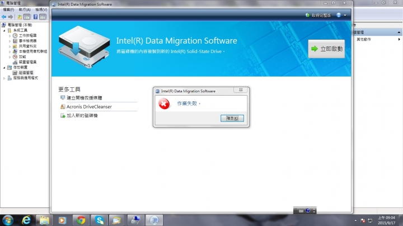Expand the 效能 branch arrow
This screenshot has height=226, width=403.
click(10, 57)
